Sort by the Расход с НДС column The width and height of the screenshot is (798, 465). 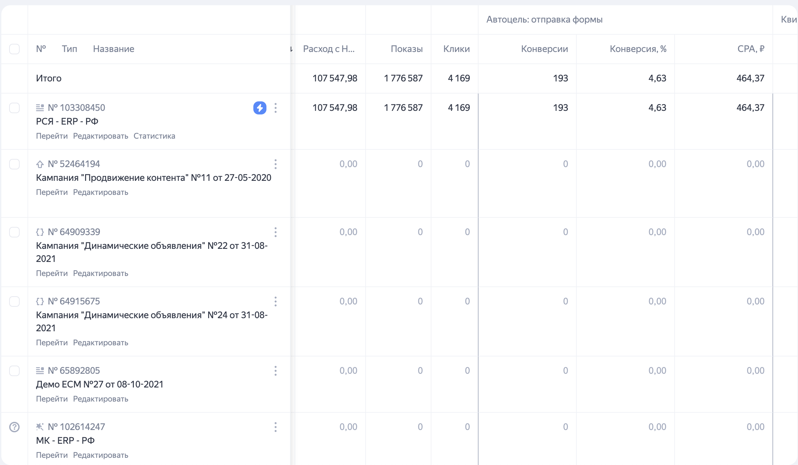[328, 49]
